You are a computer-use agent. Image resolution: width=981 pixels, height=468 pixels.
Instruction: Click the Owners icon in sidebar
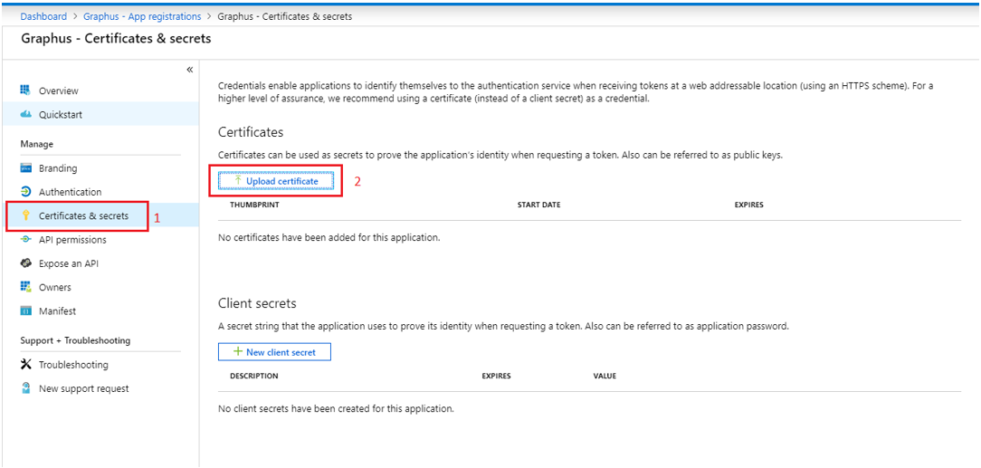pyautogui.click(x=25, y=287)
